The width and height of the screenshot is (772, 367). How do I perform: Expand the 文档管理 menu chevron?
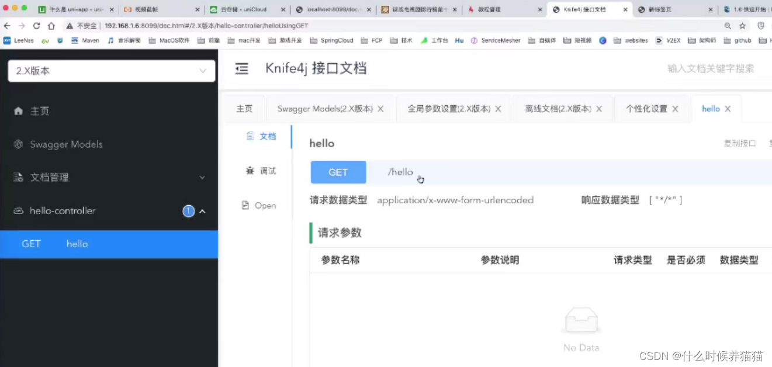(202, 178)
